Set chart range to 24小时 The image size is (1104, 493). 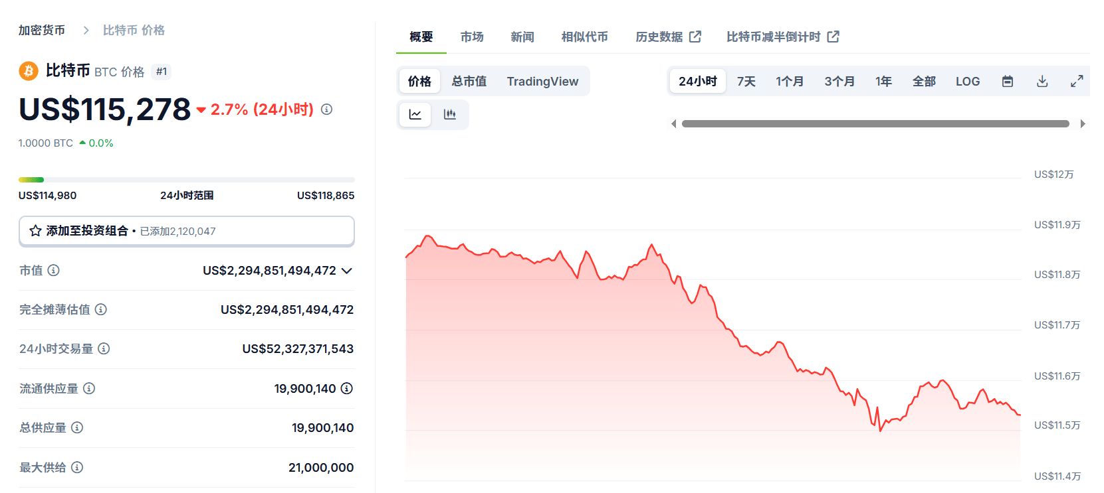pos(698,81)
